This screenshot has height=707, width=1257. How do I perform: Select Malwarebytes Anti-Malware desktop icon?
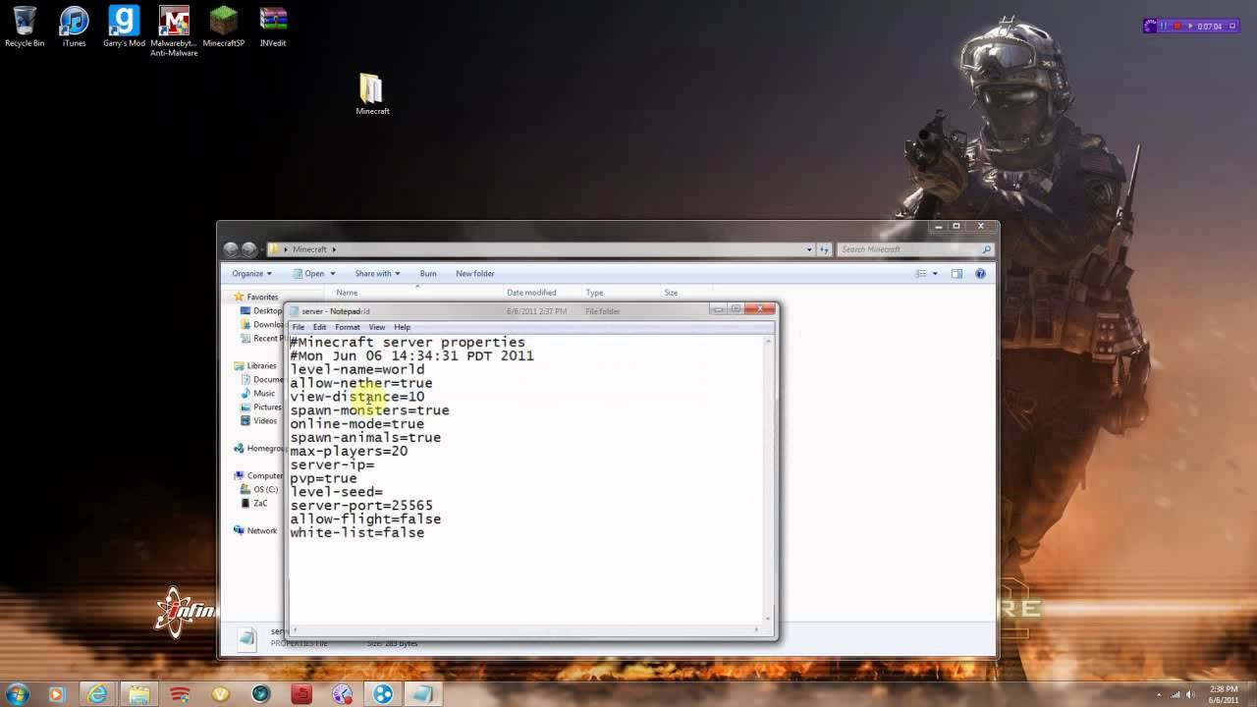click(x=174, y=31)
